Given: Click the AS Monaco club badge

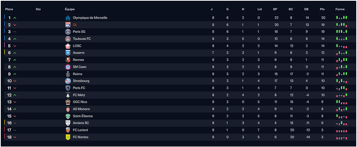Looking at the screenshot, I should [x=68, y=109].
